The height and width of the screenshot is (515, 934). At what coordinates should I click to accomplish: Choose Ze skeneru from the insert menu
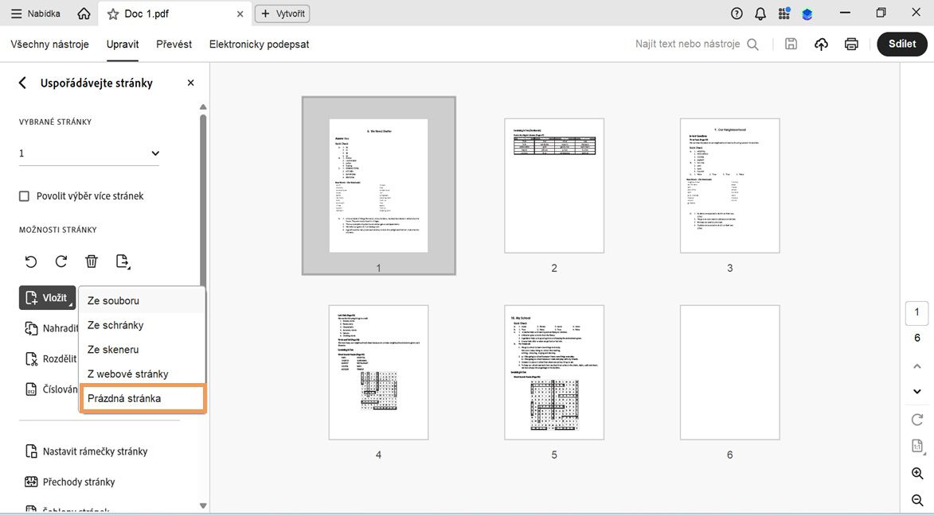pos(143,349)
